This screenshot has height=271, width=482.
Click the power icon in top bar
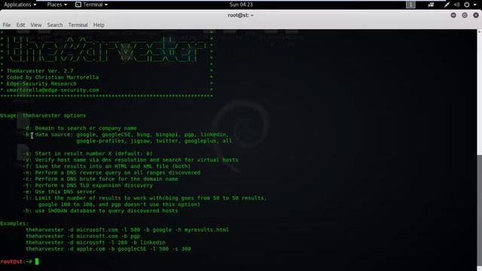click(467, 5)
